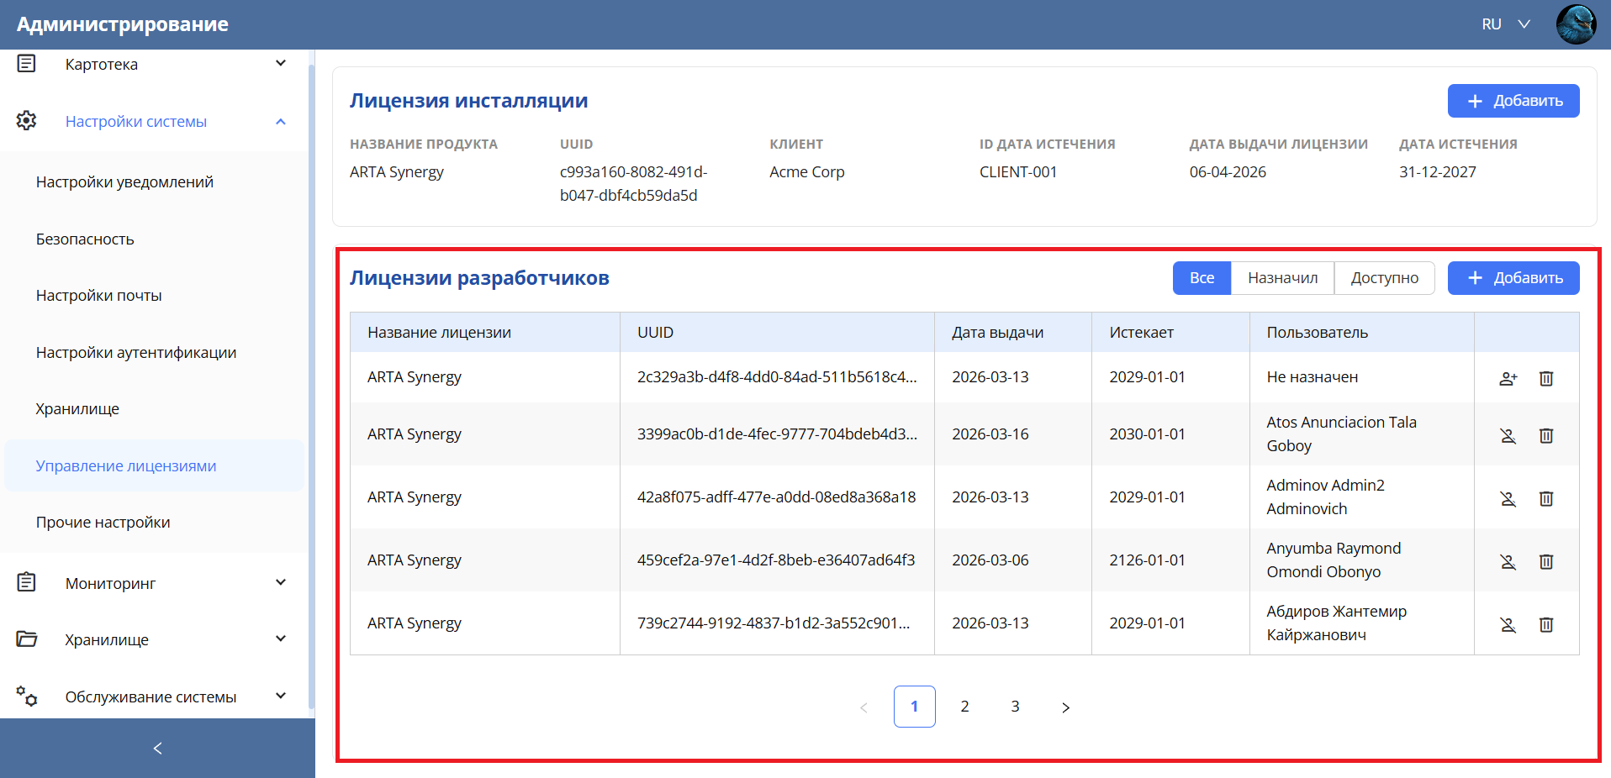
Task: Open the RU language dropdown
Action: (x=1505, y=24)
